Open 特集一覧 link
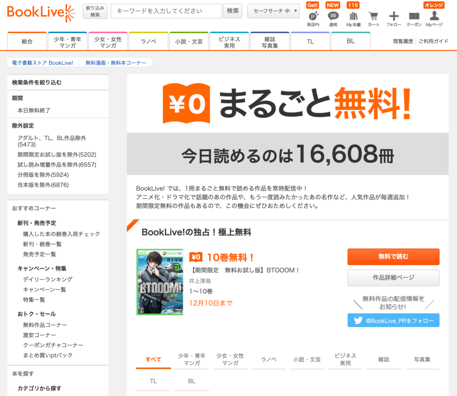Viewport: 457px width, 396px height. (x=34, y=300)
